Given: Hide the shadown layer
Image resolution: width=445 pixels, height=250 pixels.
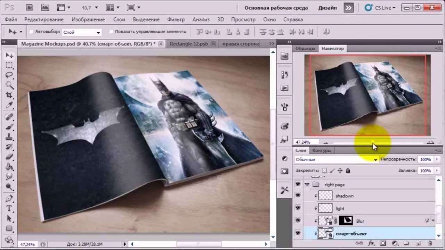Looking at the screenshot, I should pyautogui.click(x=298, y=195).
